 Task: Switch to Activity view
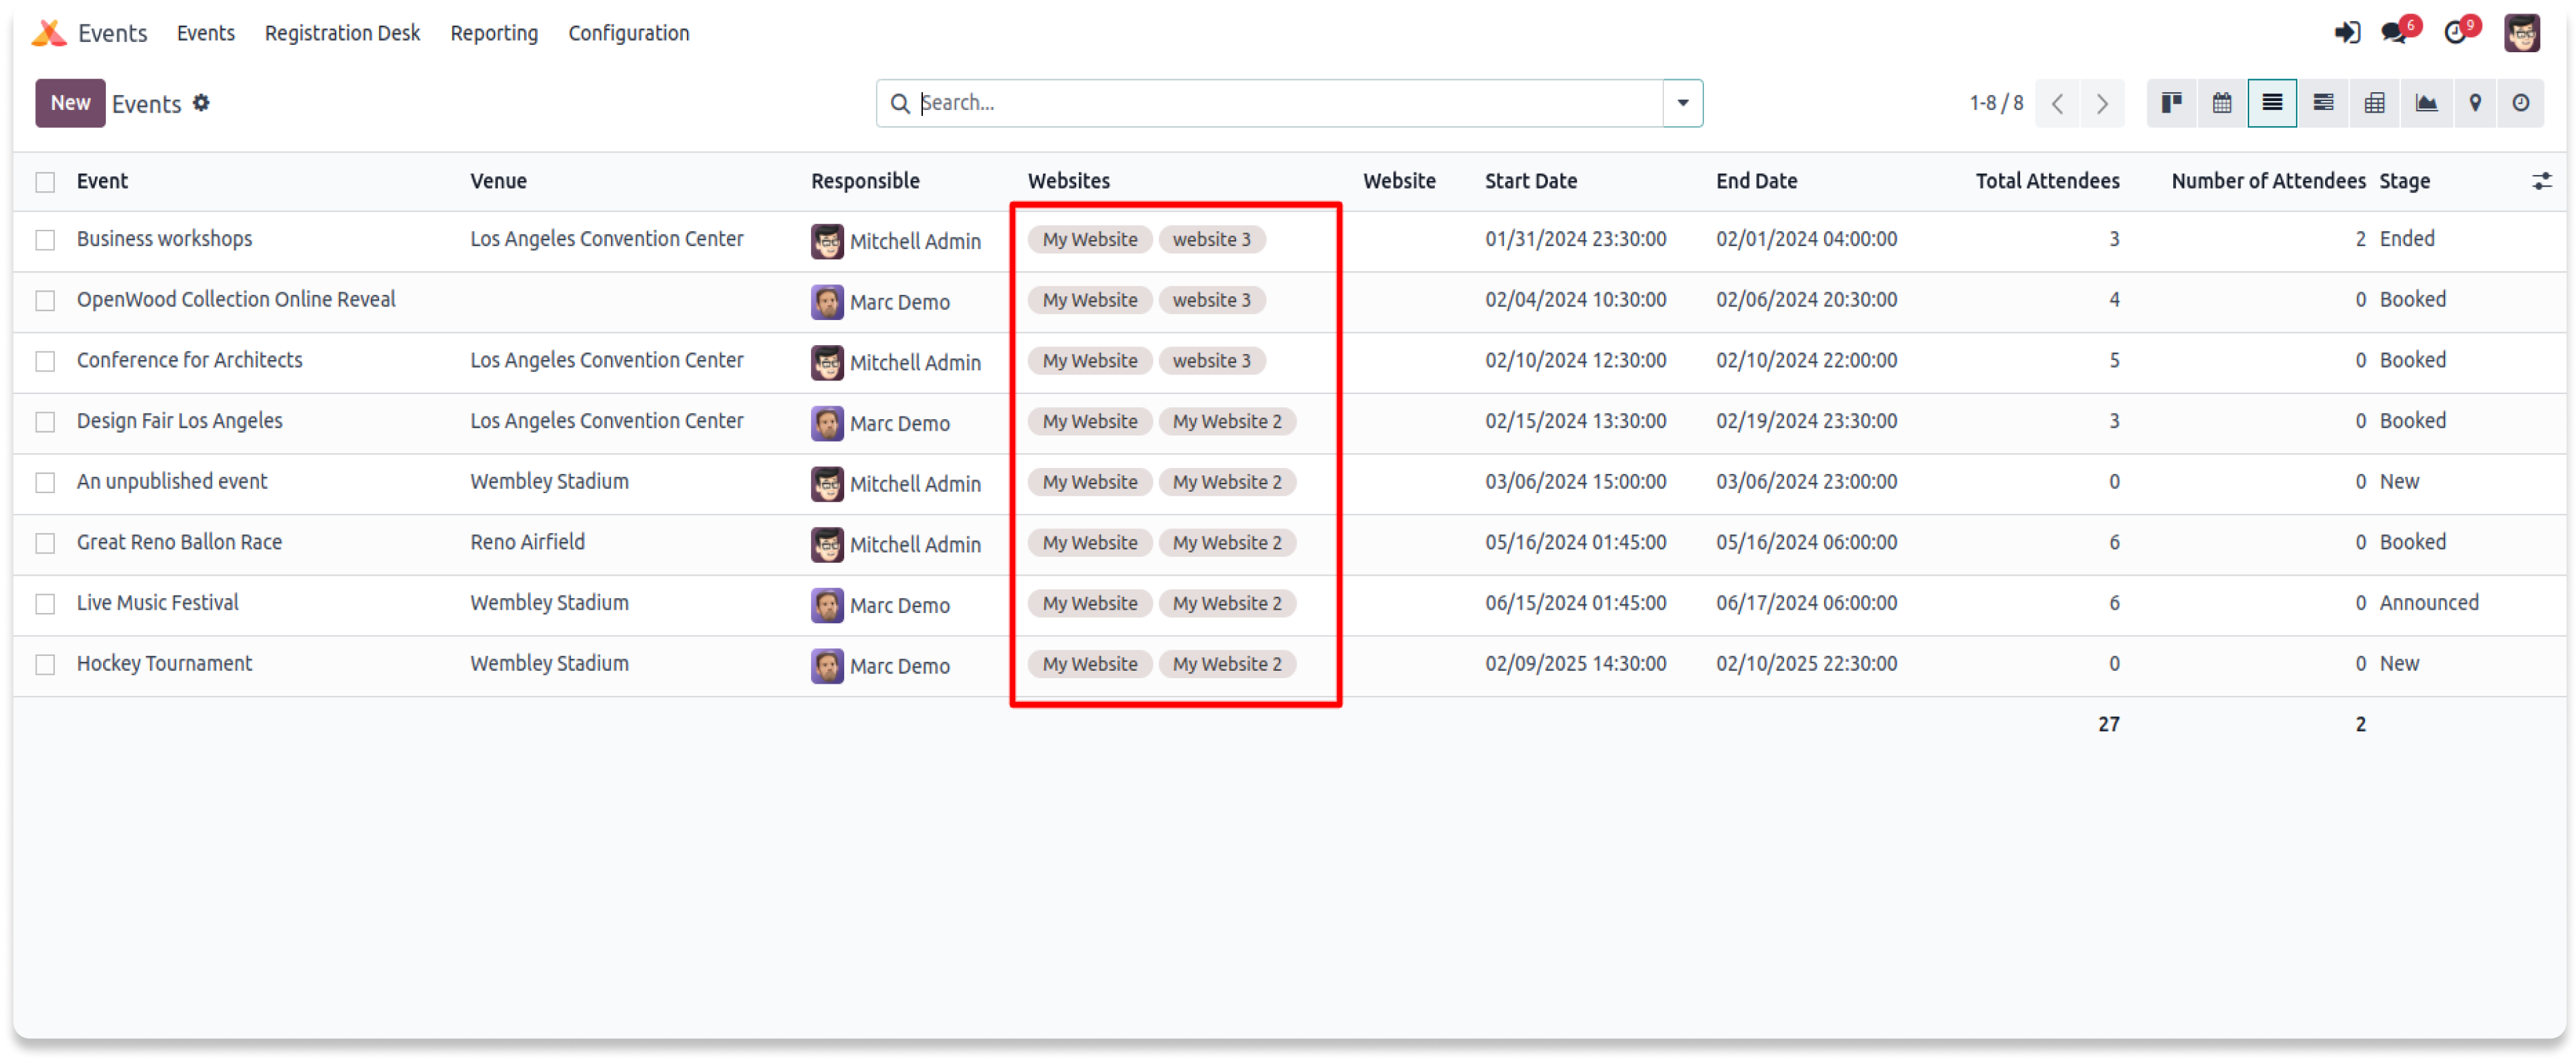[x=2520, y=103]
